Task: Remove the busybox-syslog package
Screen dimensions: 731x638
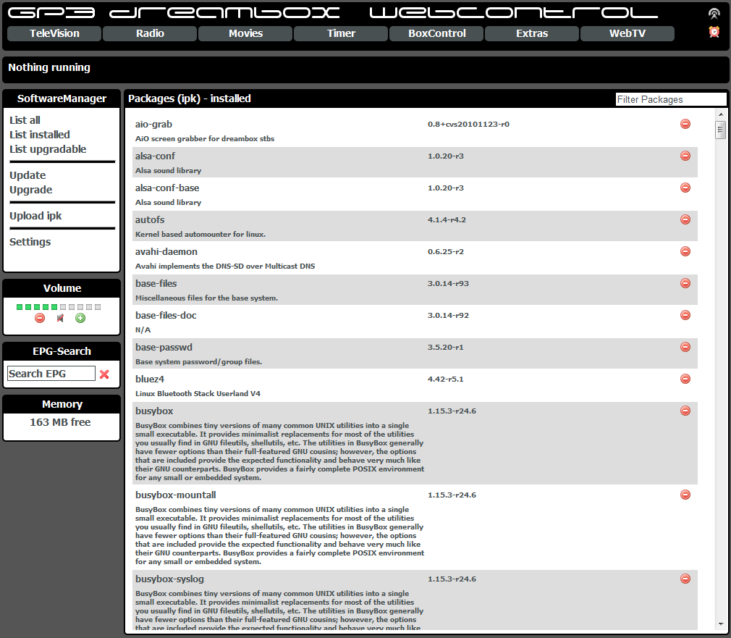Action: coord(685,579)
